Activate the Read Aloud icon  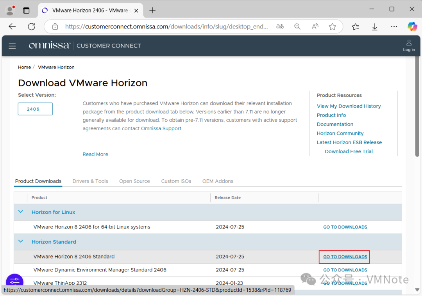click(x=315, y=26)
